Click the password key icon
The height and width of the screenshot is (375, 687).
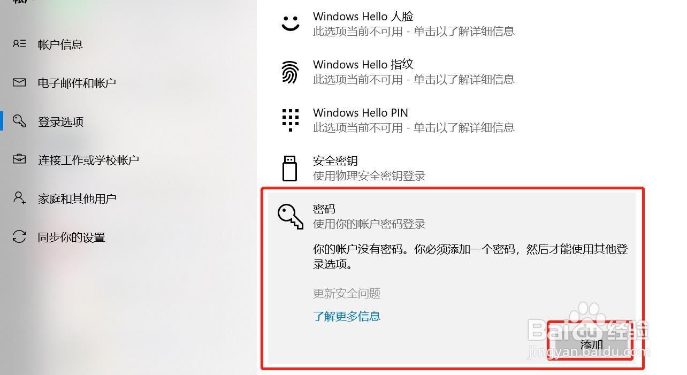click(290, 217)
